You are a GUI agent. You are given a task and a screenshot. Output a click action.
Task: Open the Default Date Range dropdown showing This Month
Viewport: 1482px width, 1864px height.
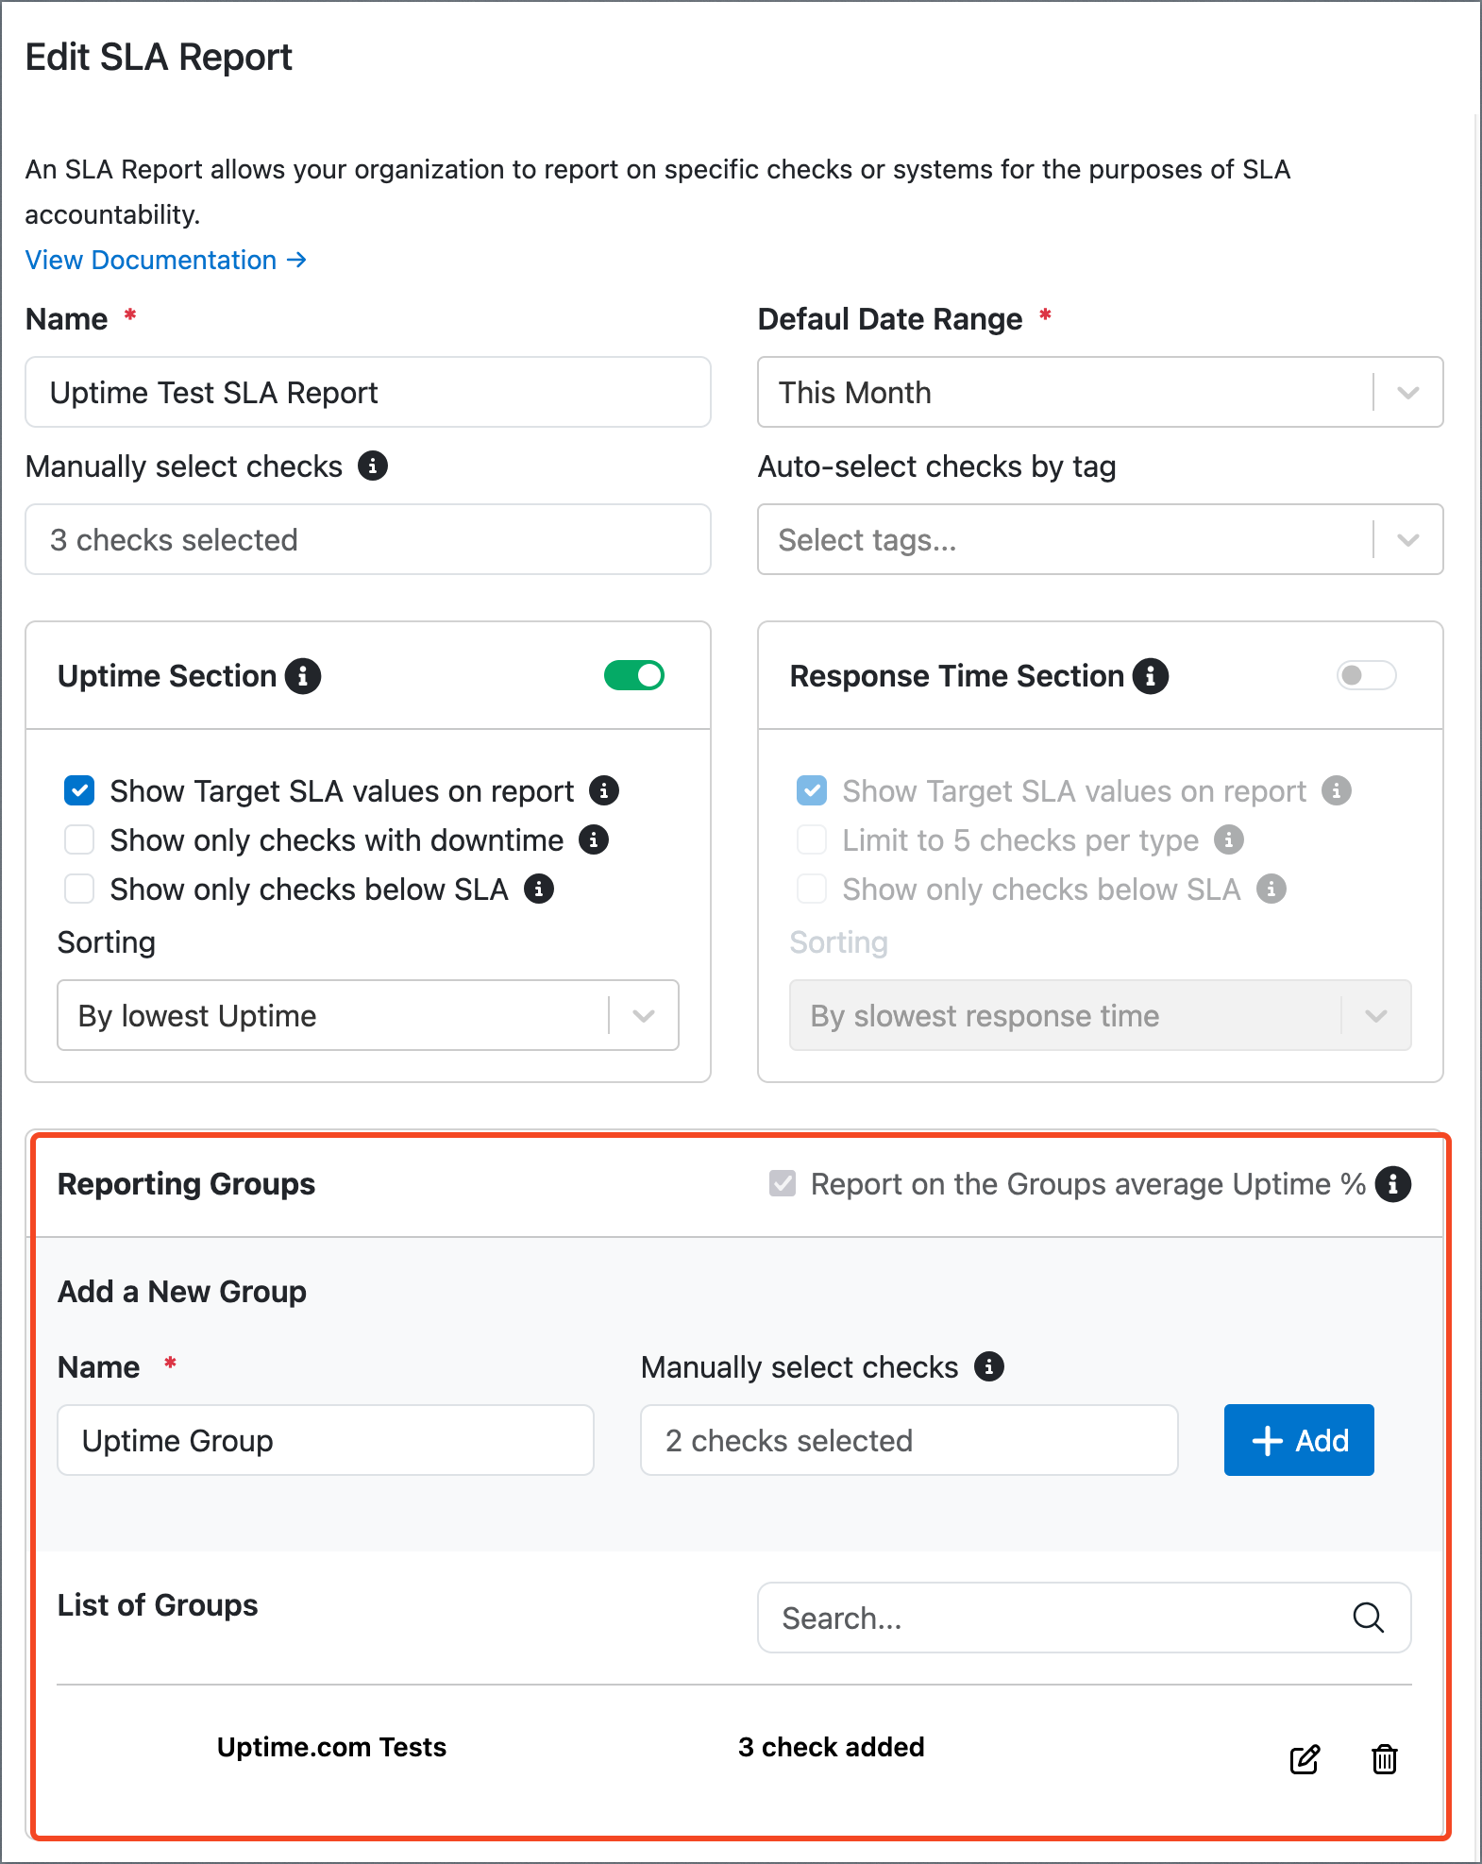coord(1101,392)
